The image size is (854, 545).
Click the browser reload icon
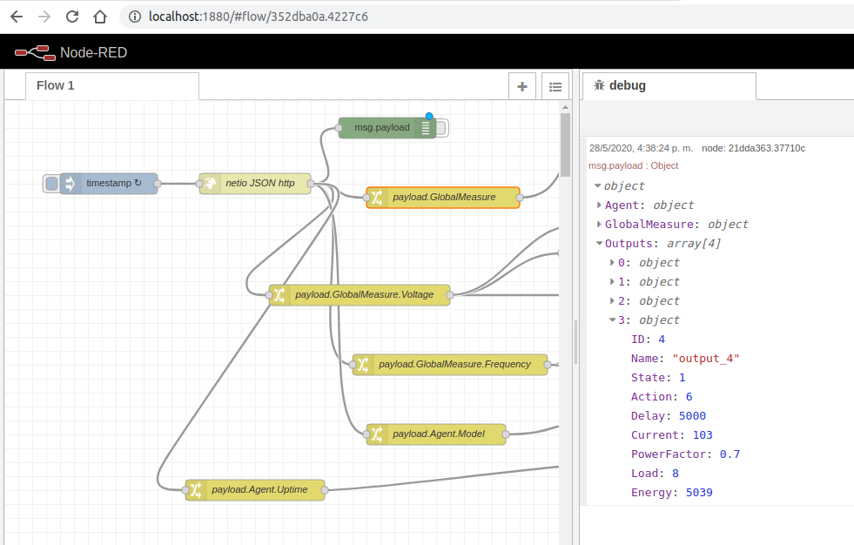point(71,16)
